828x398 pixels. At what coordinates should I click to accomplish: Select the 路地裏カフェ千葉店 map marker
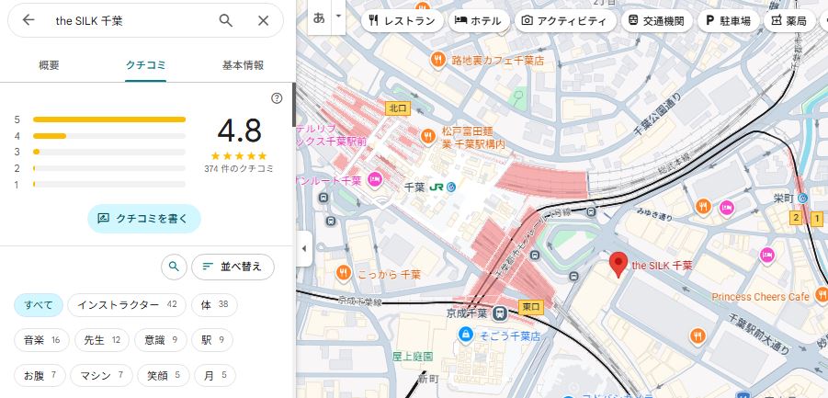click(x=439, y=60)
